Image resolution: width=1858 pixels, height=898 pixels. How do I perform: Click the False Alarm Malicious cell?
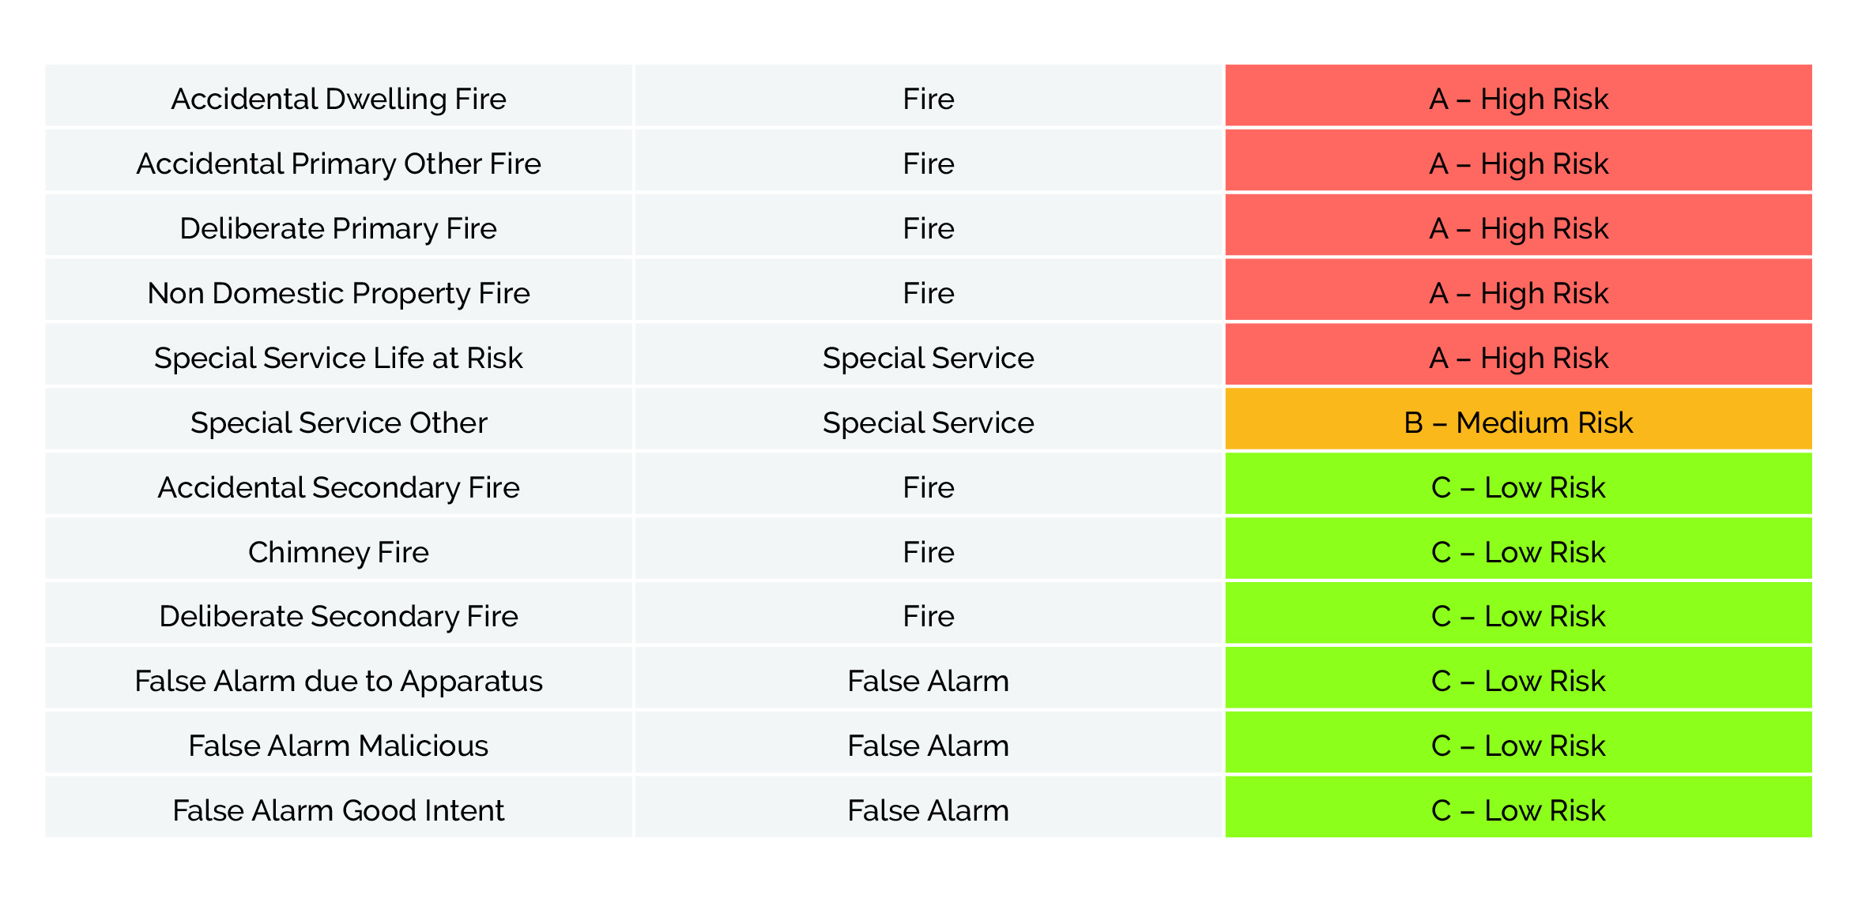coord(339,743)
